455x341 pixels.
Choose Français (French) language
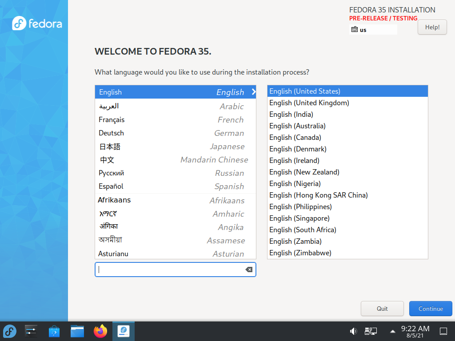[175, 120]
